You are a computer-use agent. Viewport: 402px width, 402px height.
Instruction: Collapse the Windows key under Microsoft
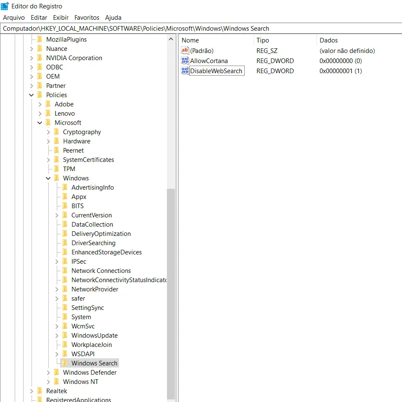coord(48,178)
